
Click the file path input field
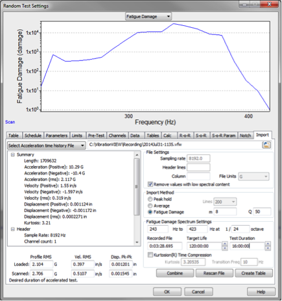174,145
